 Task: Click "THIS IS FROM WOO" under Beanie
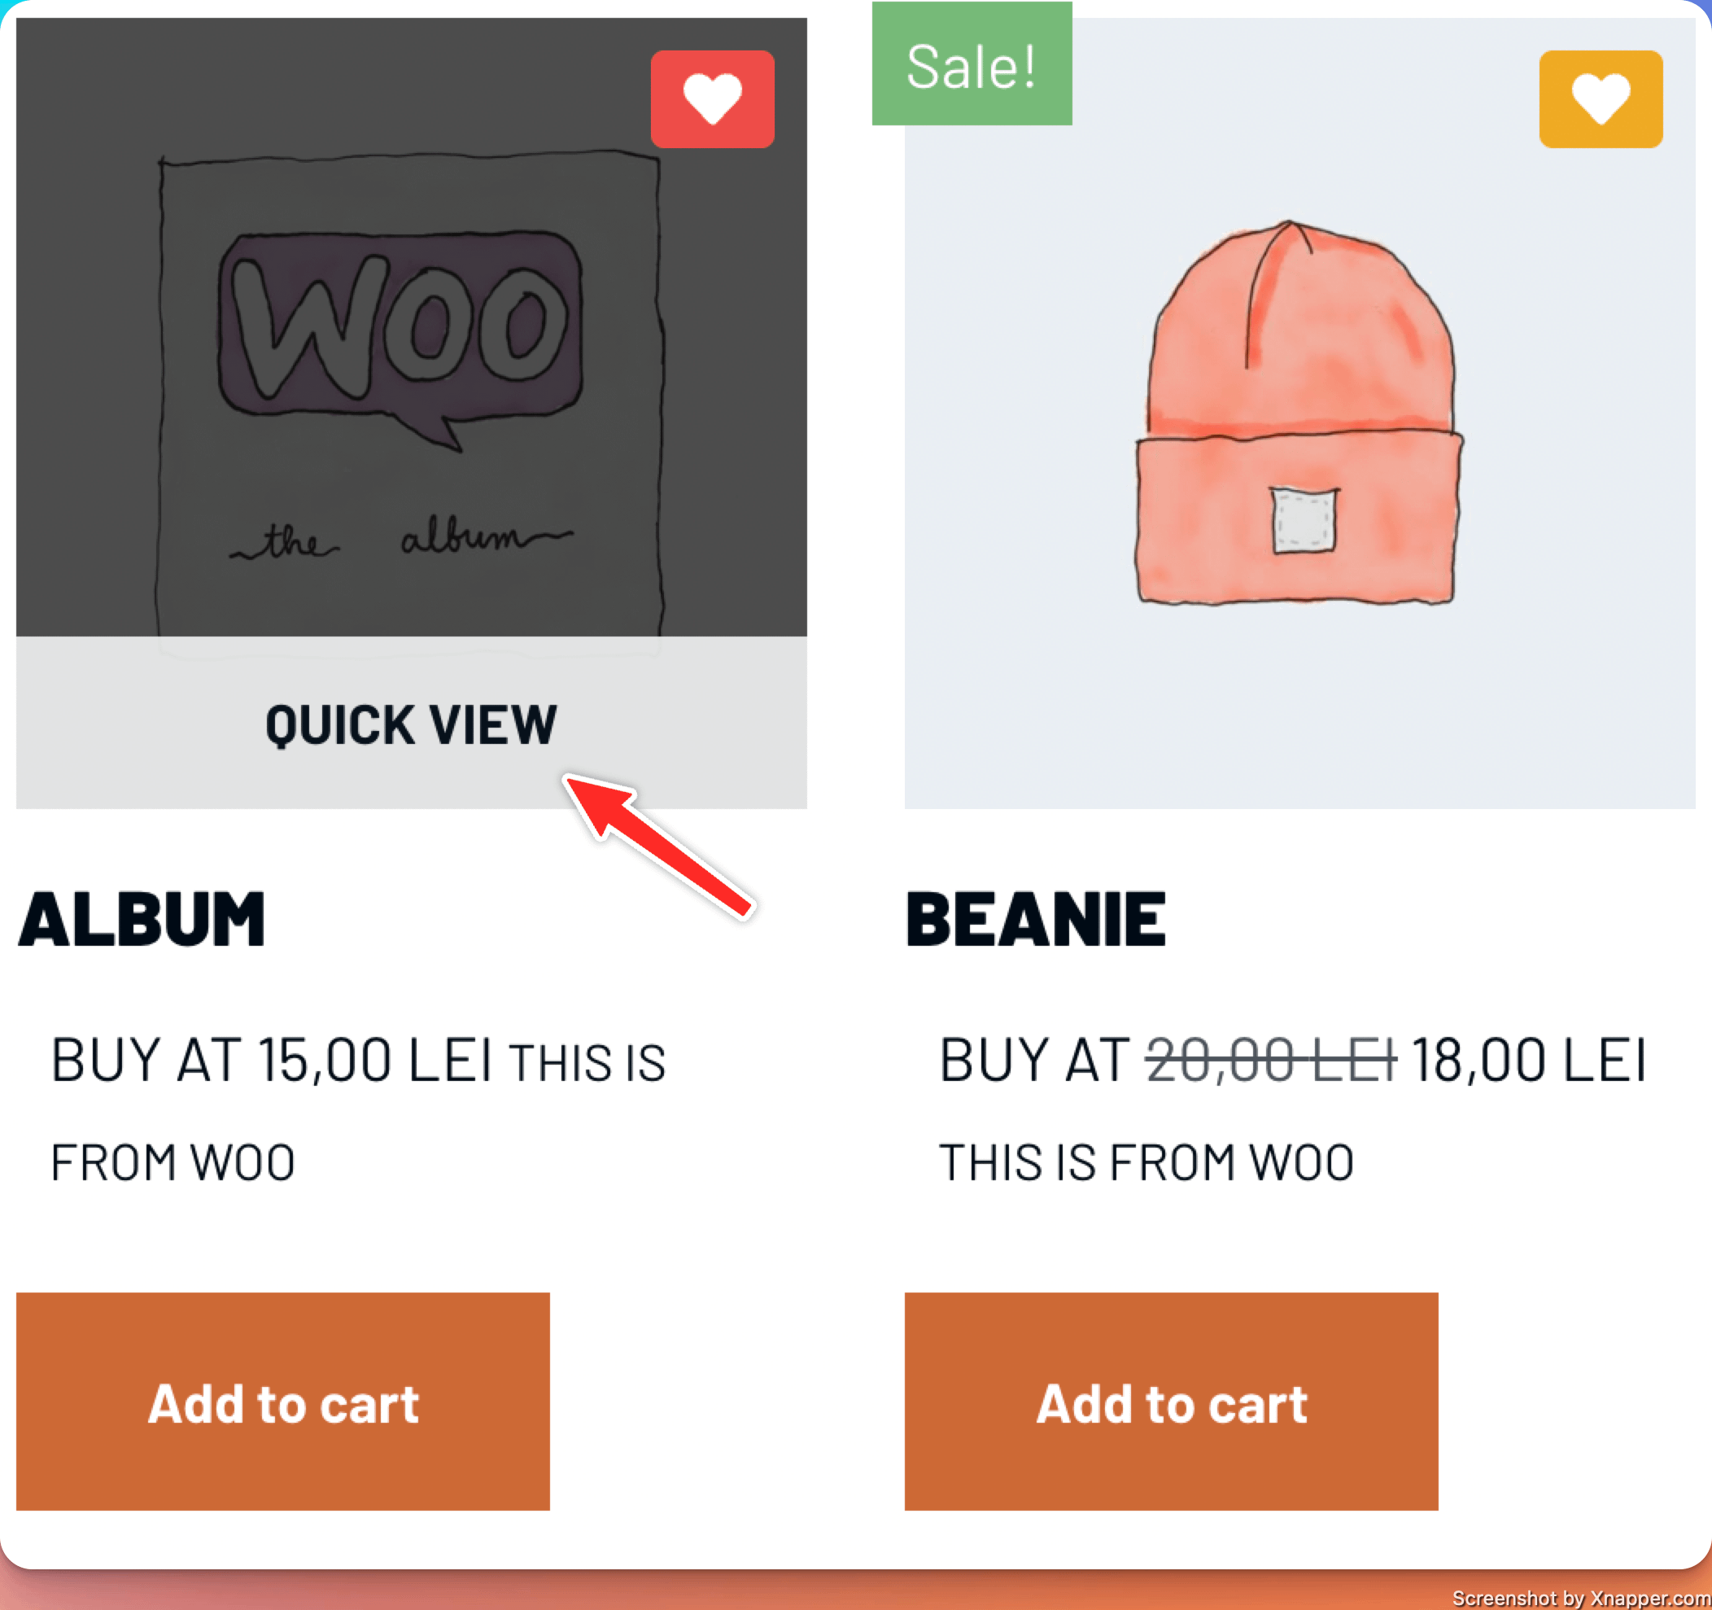point(1146,1162)
